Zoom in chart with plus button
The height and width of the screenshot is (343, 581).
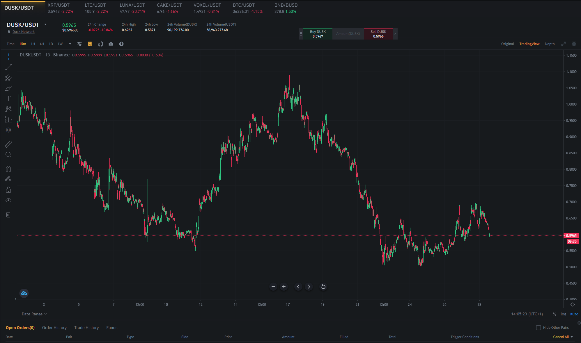click(284, 287)
